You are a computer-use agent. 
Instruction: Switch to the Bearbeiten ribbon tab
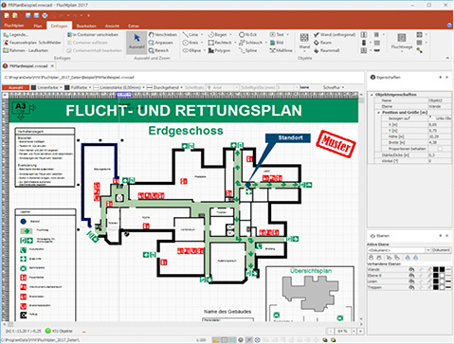86,26
